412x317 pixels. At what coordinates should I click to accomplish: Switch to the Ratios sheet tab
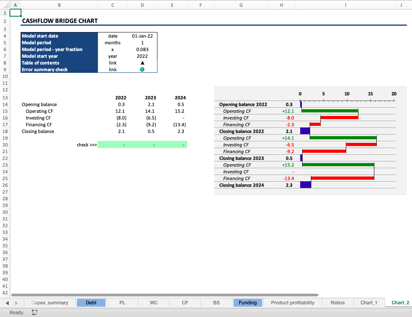click(337, 303)
